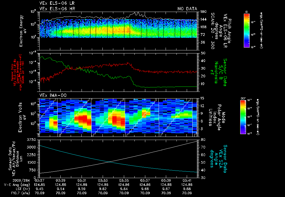Click the '03:29' time tick label

pos(60,181)
